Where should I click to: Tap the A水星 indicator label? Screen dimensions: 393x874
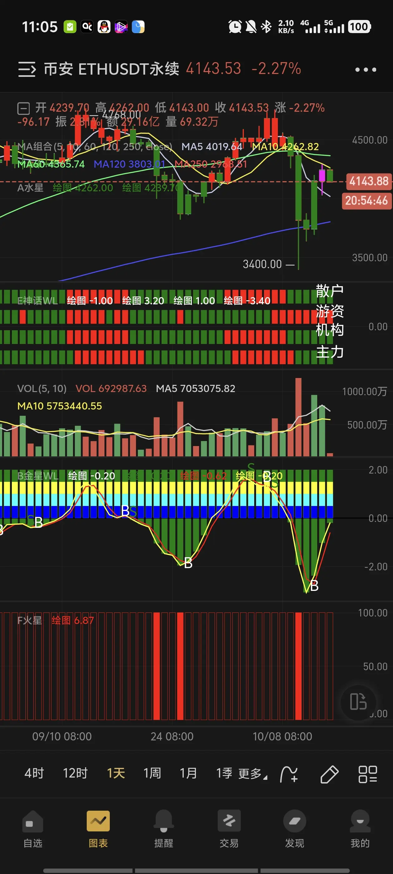click(x=30, y=188)
